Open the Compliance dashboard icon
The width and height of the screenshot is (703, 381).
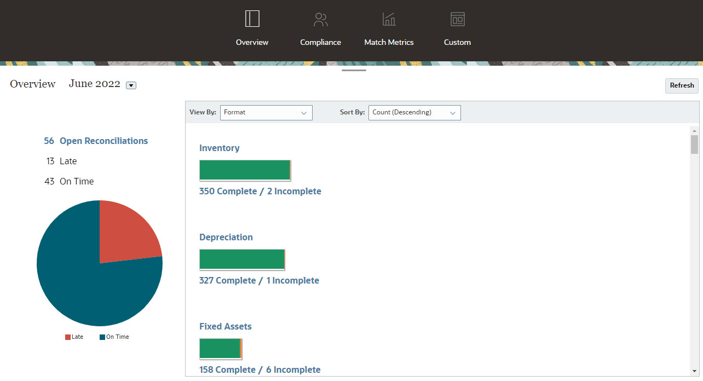320,19
